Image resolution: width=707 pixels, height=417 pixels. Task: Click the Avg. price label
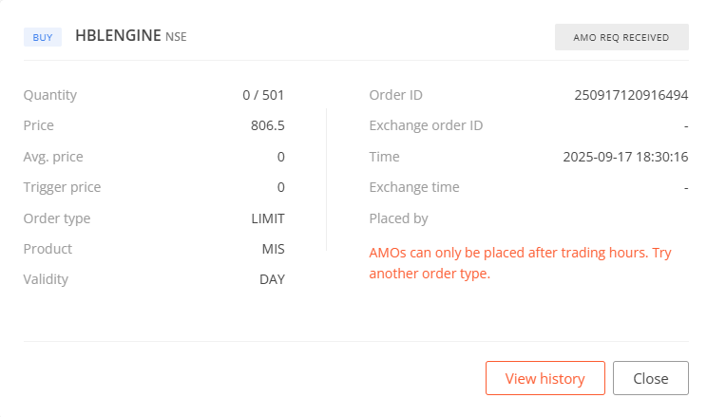pos(53,157)
